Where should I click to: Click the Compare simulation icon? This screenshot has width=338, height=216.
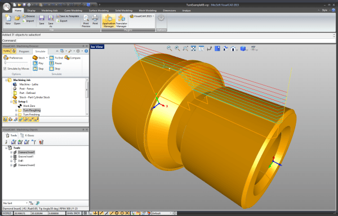click(x=73, y=58)
